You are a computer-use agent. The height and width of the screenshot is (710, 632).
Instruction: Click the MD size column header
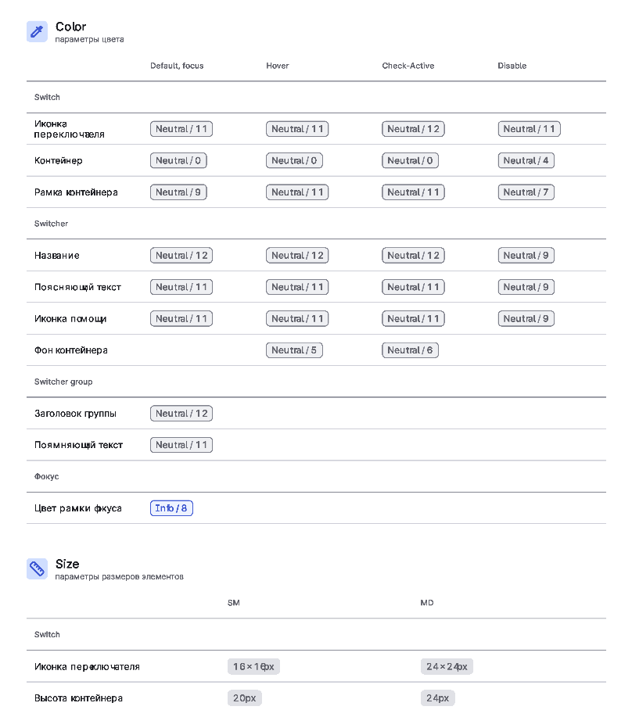pyautogui.click(x=426, y=603)
